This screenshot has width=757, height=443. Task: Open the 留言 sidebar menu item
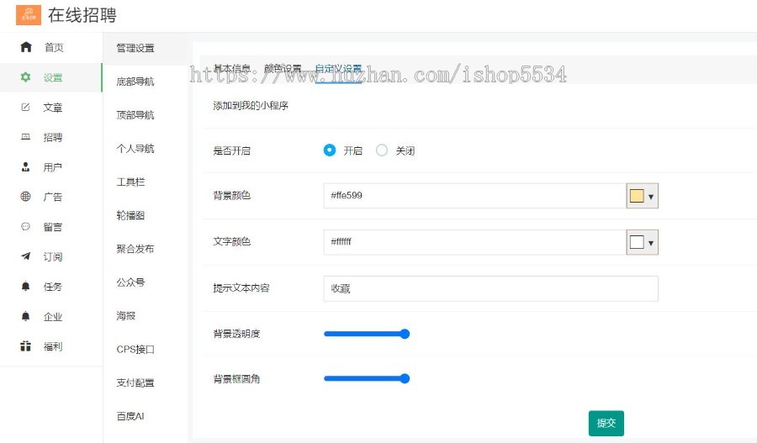pos(51,226)
